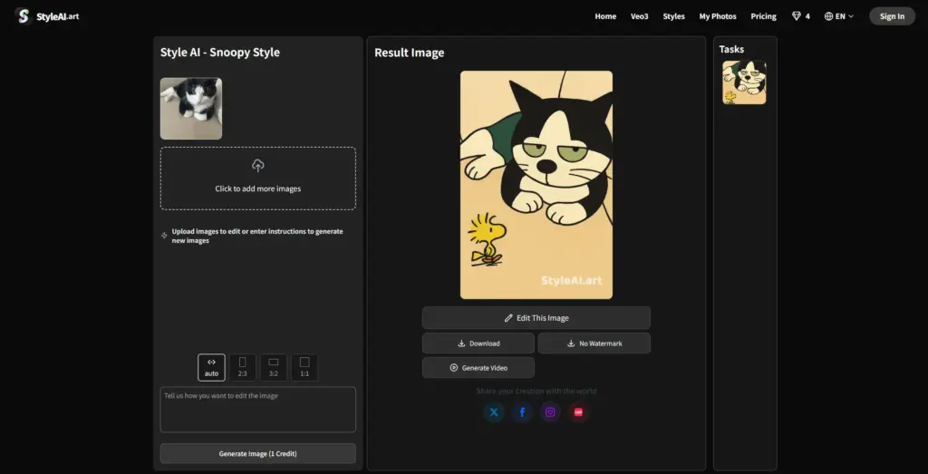Click the Edit This Image button
The width and height of the screenshot is (928, 474).
click(x=536, y=318)
